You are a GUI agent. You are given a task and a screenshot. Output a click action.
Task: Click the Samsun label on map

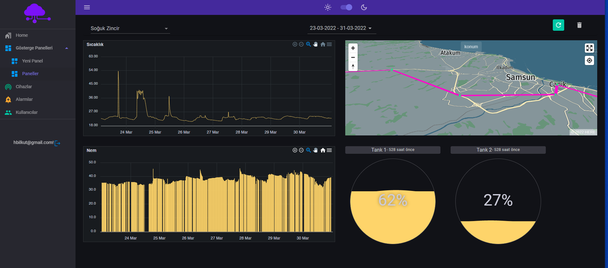tap(520, 77)
